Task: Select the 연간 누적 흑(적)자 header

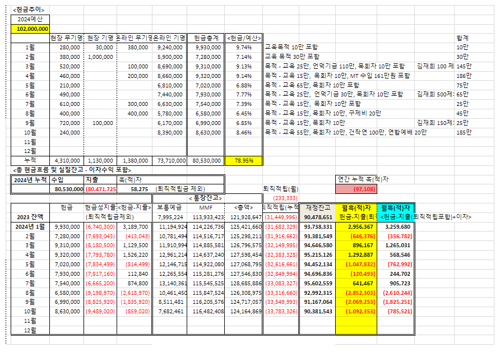Action: coord(363,179)
